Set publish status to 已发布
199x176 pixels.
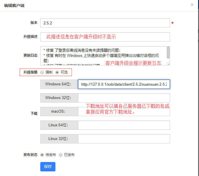(61, 155)
